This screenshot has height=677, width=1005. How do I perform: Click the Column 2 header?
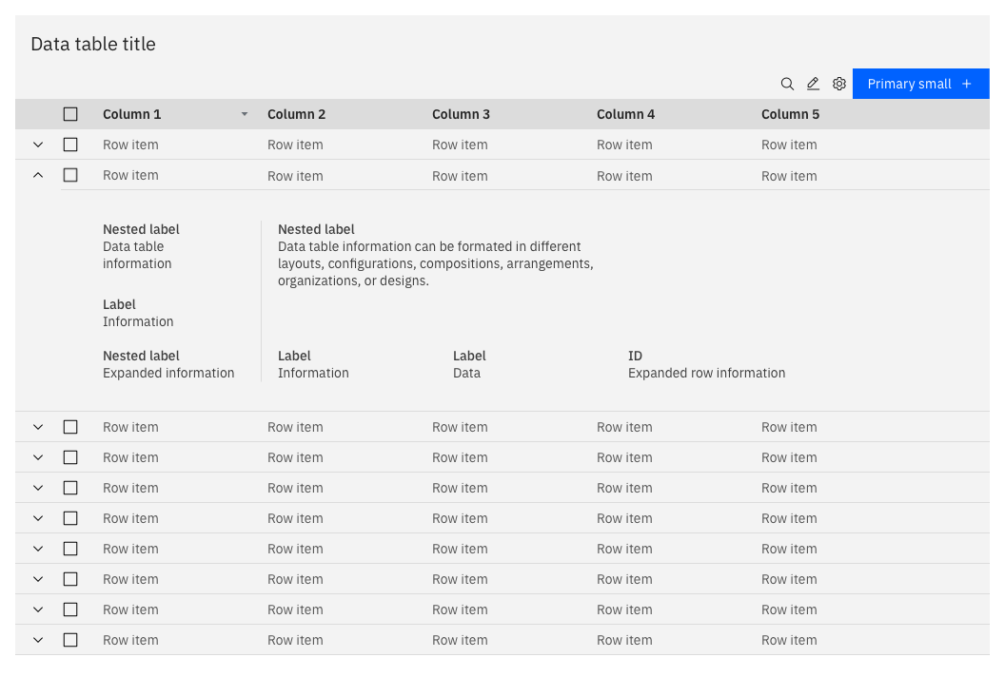[295, 114]
